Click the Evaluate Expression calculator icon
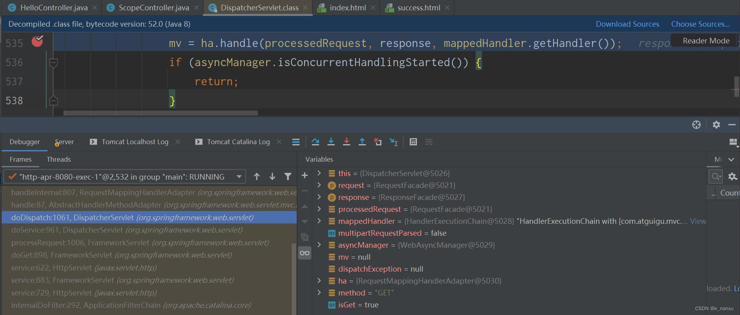The image size is (740, 315). click(x=413, y=142)
